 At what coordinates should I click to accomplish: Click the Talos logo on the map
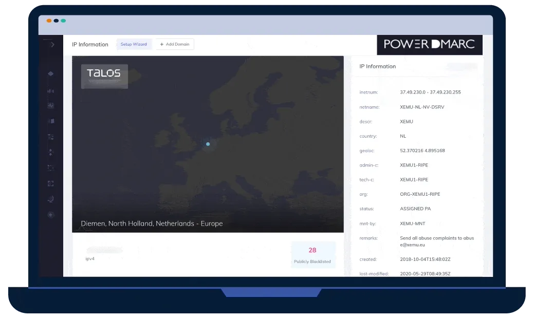[x=104, y=76]
